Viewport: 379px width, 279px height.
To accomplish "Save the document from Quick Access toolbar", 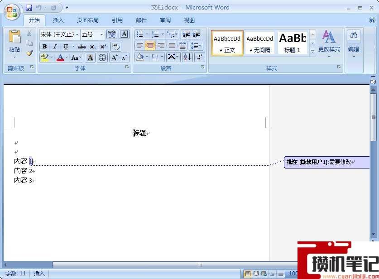I will click(29, 8).
